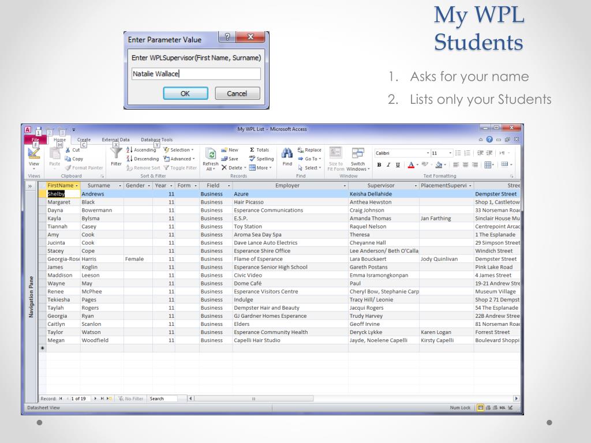Align text left in Text Formatting
This screenshot has height=443, width=591.
pos(456,165)
